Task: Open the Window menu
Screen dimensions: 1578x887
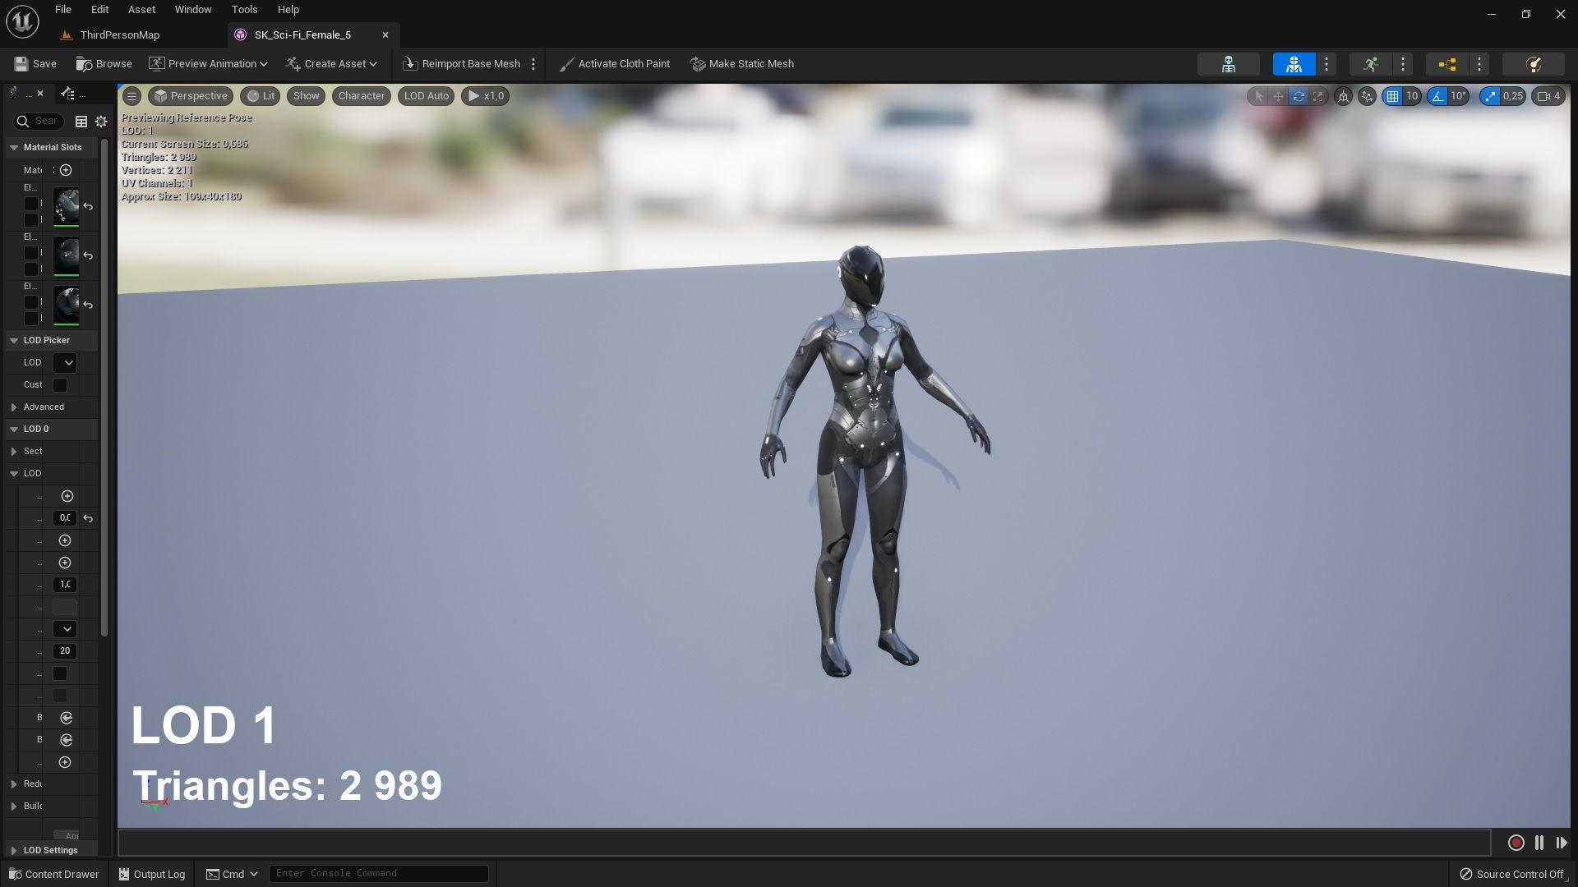Action: pos(193,10)
